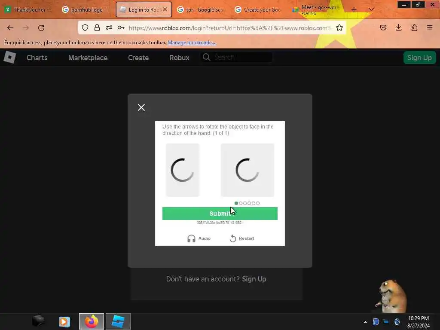Viewport: 440px width, 330px height.
Task: Open a new tab with the plus button
Action: [x=354, y=10]
